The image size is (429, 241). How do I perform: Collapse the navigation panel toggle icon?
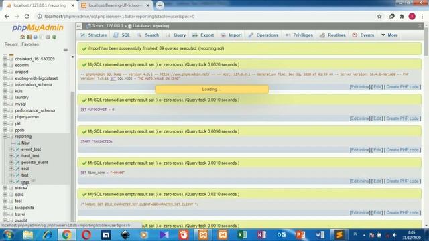[x=79, y=26]
